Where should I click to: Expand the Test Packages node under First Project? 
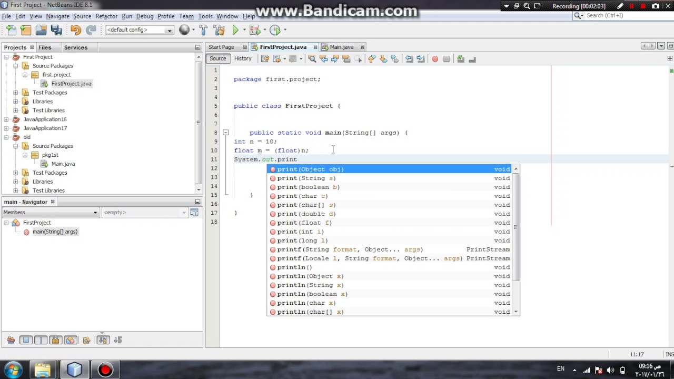click(16, 93)
